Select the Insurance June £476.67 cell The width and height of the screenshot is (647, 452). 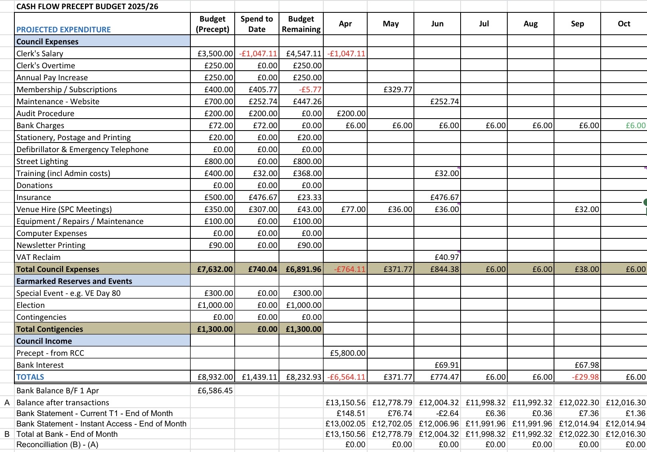[437, 197]
